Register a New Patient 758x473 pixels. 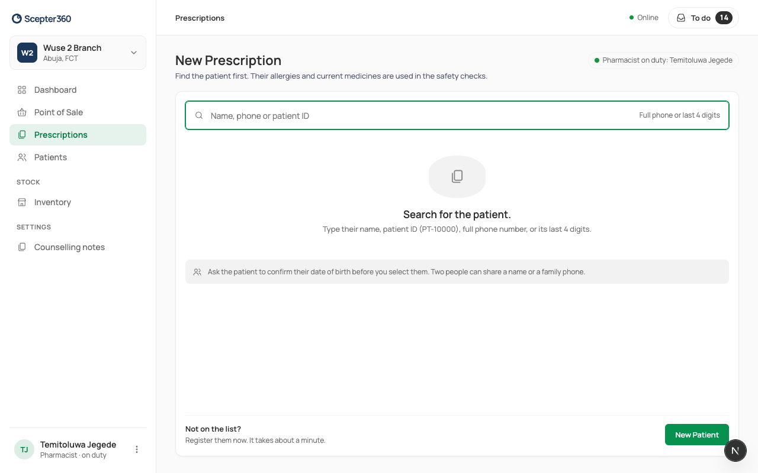point(697,435)
